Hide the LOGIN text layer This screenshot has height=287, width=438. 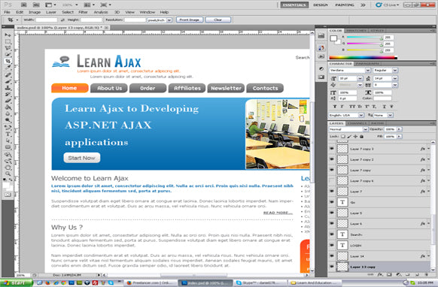[332, 245]
